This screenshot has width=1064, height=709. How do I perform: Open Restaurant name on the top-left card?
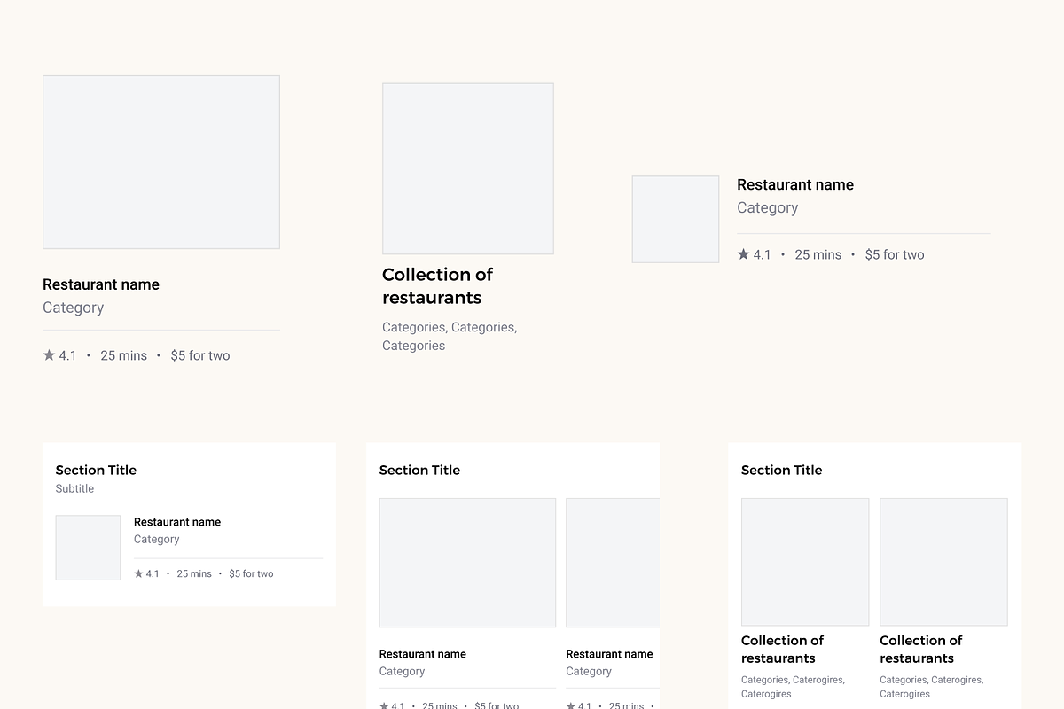coord(100,284)
